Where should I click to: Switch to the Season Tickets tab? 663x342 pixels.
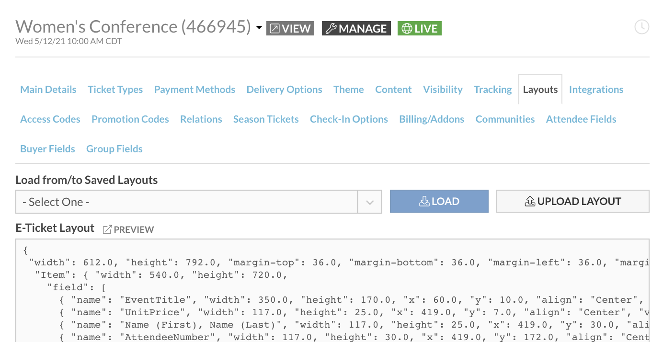pyautogui.click(x=266, y=119)
